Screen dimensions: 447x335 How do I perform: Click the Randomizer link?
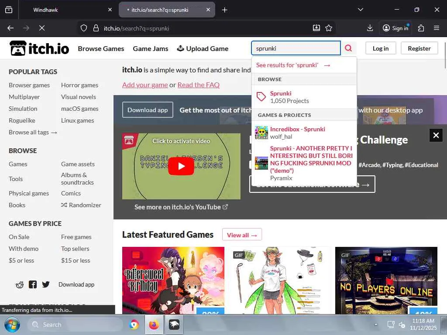[81, 205]
